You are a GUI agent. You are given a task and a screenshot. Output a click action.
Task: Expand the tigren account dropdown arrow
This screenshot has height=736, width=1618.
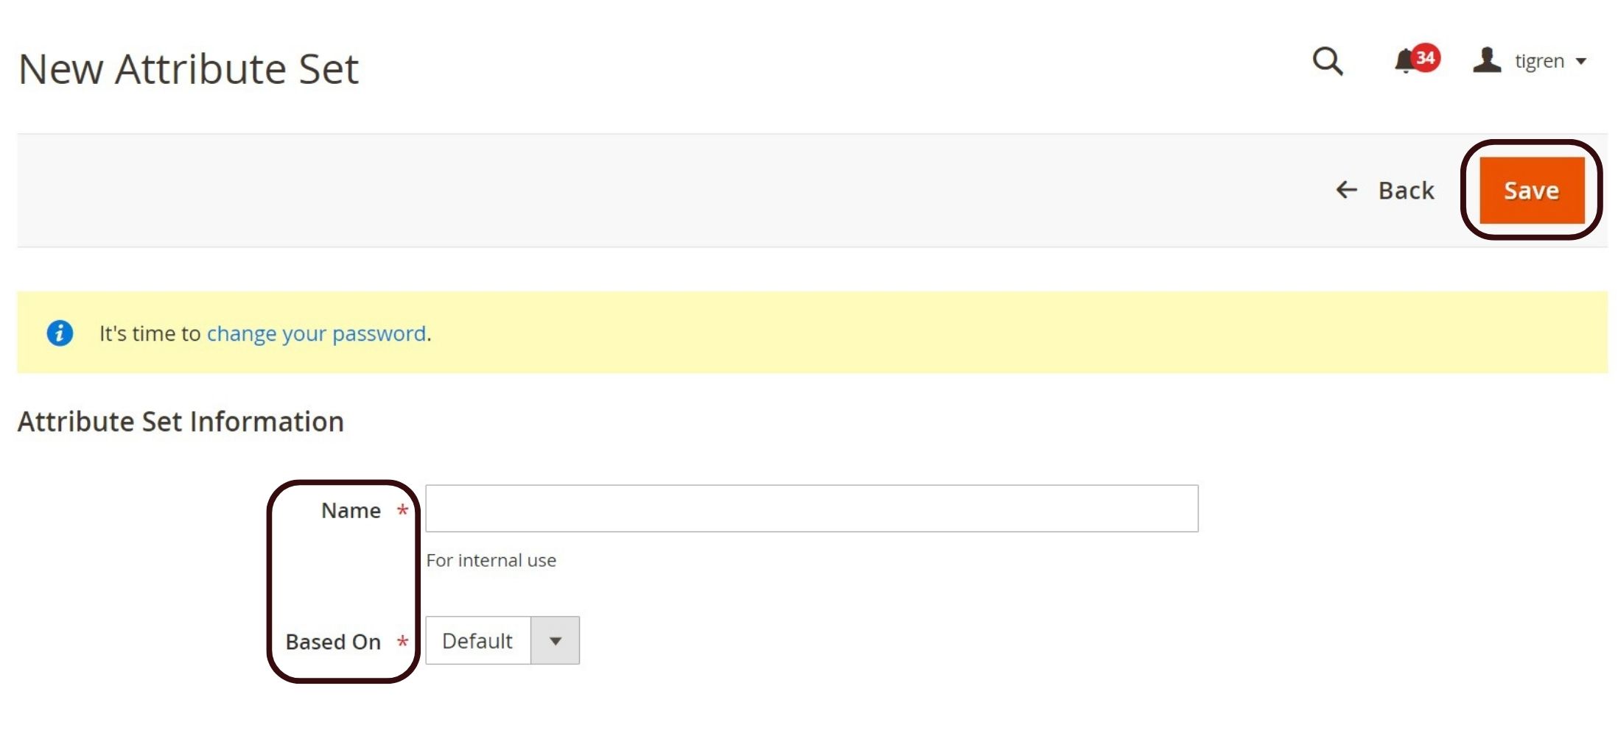pos(1580,62)
